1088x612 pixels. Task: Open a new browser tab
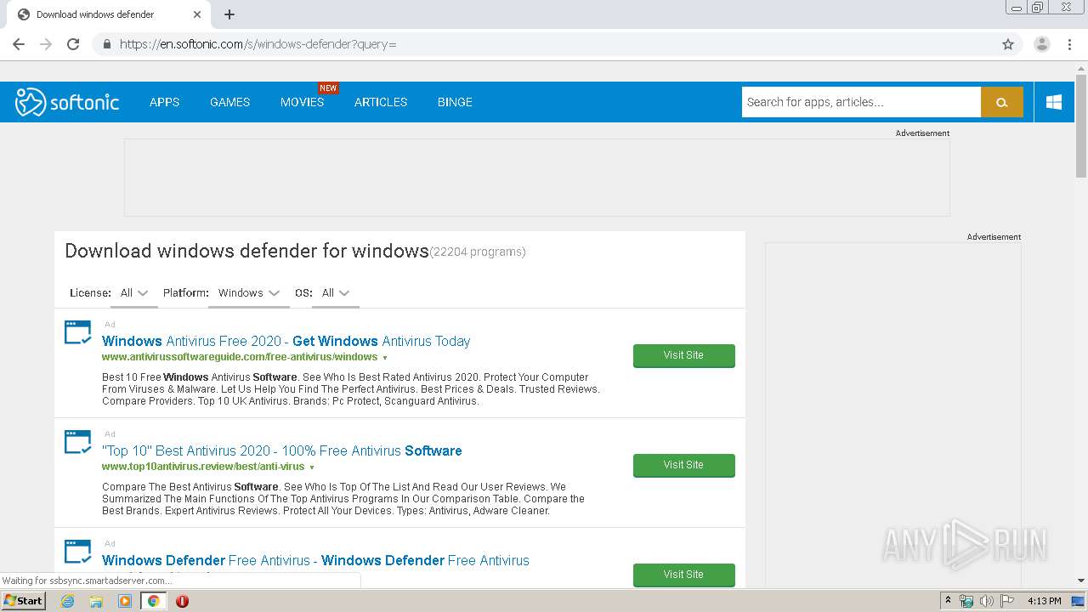pos(229,14)
